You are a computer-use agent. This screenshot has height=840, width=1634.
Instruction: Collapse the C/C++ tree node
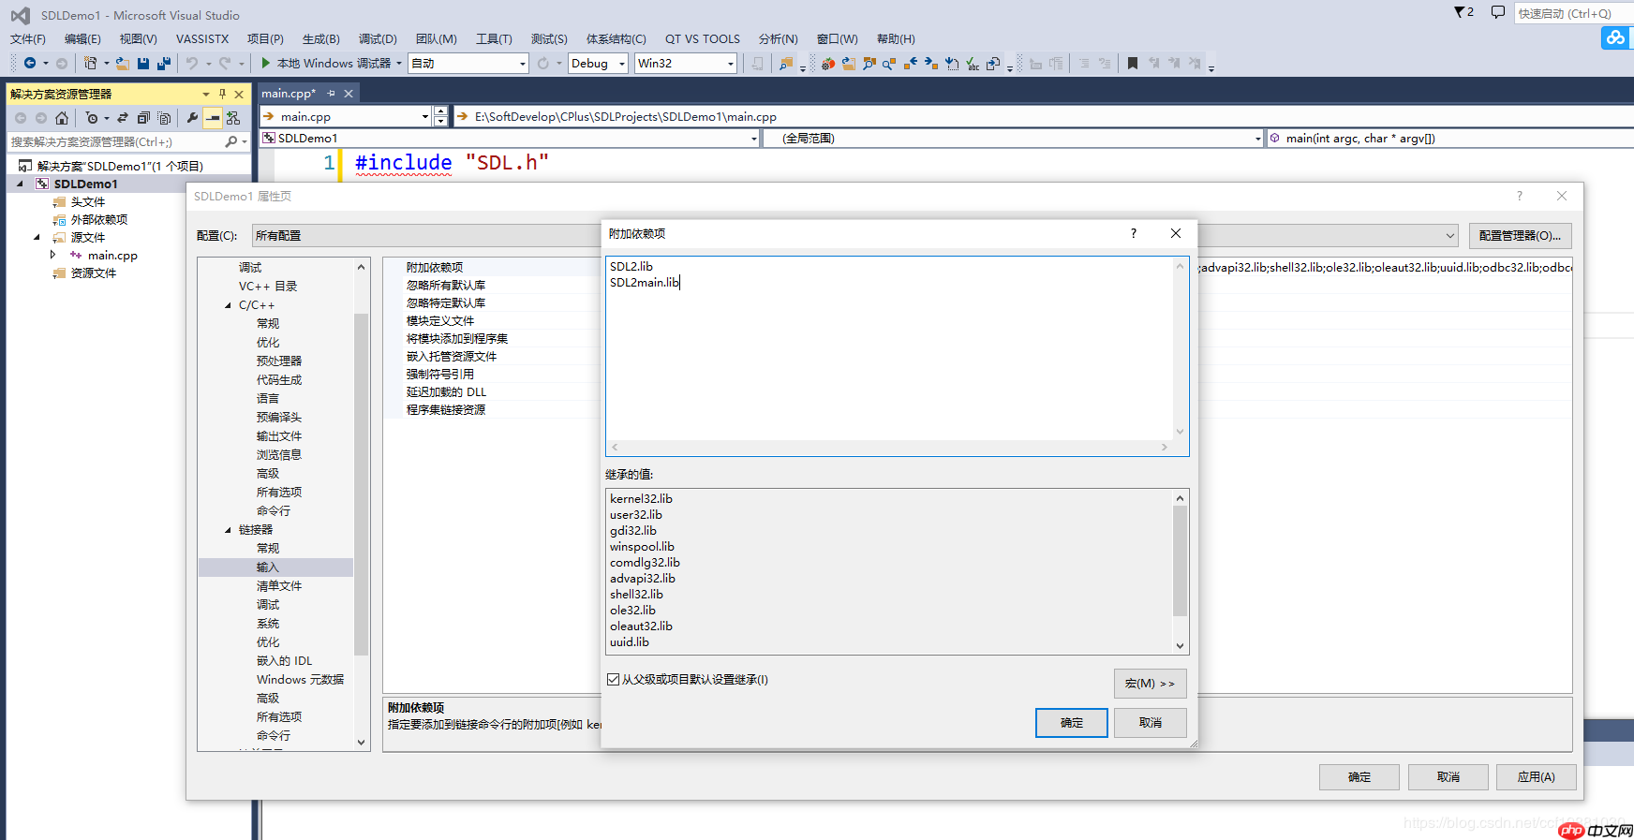point(228,305)
